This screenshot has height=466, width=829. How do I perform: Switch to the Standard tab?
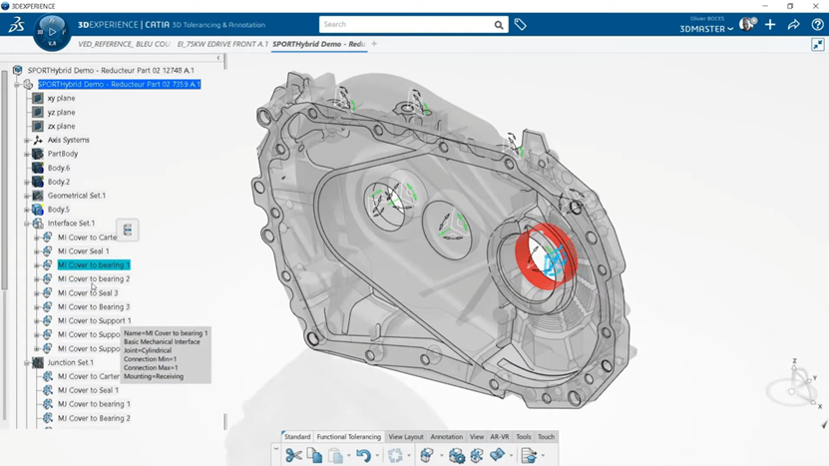coord(297,437)
